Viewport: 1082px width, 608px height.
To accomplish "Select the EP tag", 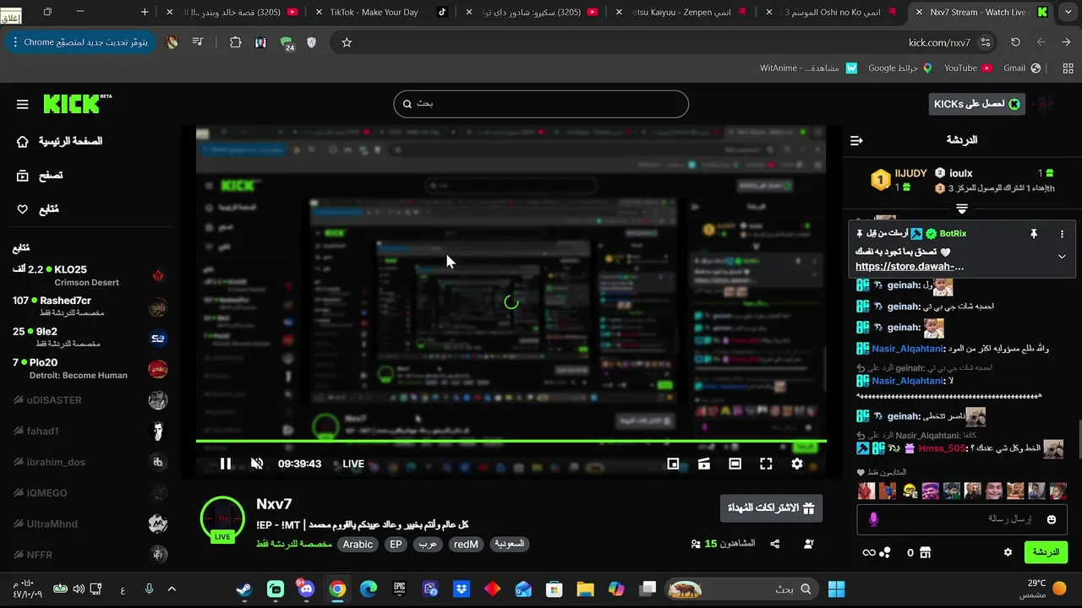I will coord(396,545).
